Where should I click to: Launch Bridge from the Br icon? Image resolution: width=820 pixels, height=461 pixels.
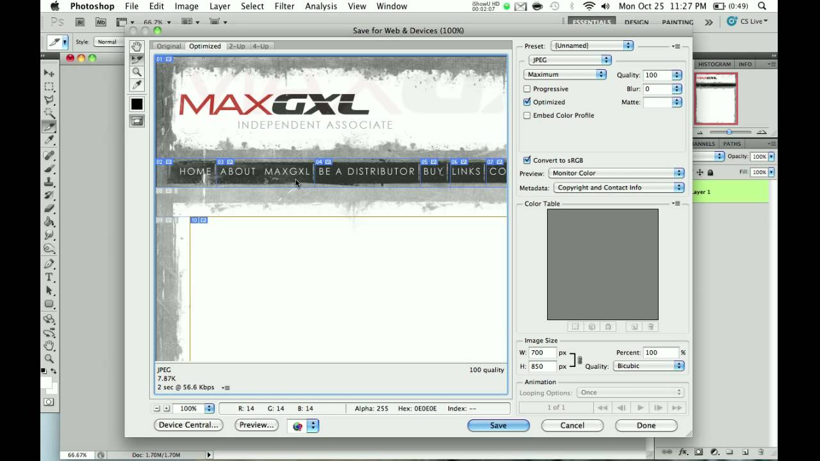[79, 22]
